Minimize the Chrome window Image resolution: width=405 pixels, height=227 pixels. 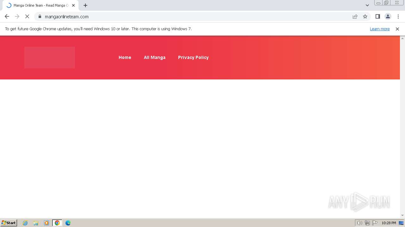click(x=378, y=3)
